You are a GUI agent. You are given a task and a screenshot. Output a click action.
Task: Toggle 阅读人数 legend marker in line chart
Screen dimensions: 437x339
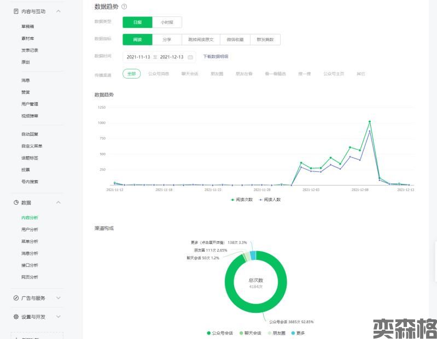point(260,200)
